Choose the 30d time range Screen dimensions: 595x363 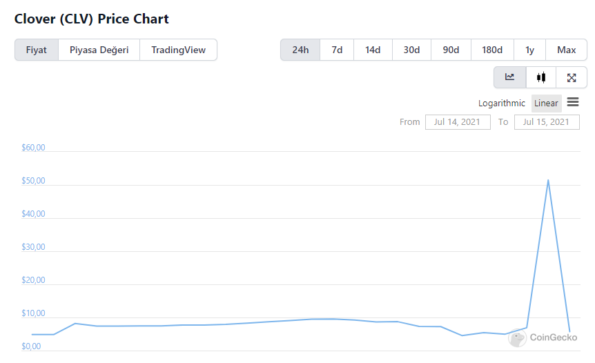(411, 50)
